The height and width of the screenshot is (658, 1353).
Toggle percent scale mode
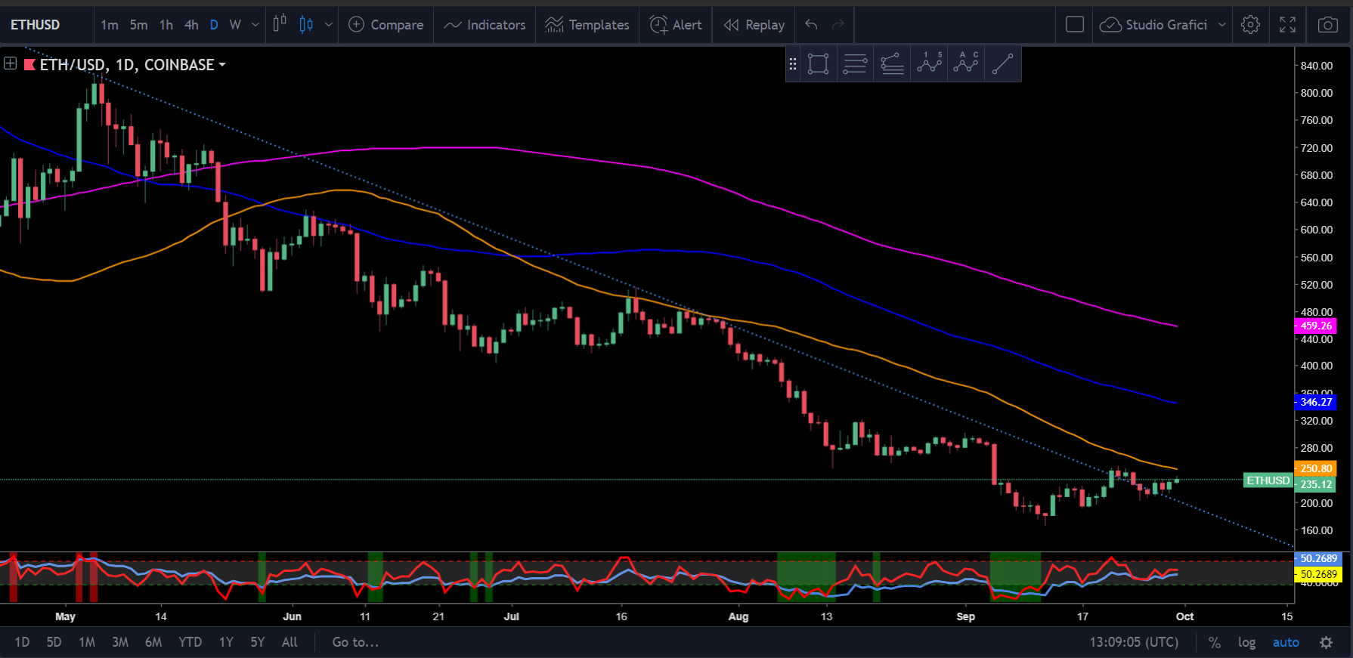pyautogui.click(x=1214, y=642)
